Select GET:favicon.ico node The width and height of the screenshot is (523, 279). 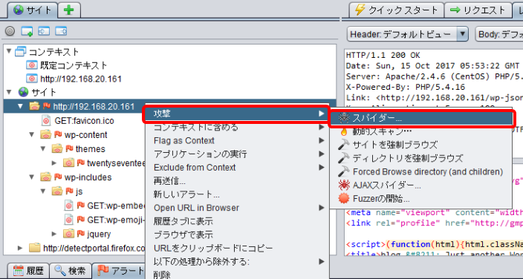[x=84, y=120]
